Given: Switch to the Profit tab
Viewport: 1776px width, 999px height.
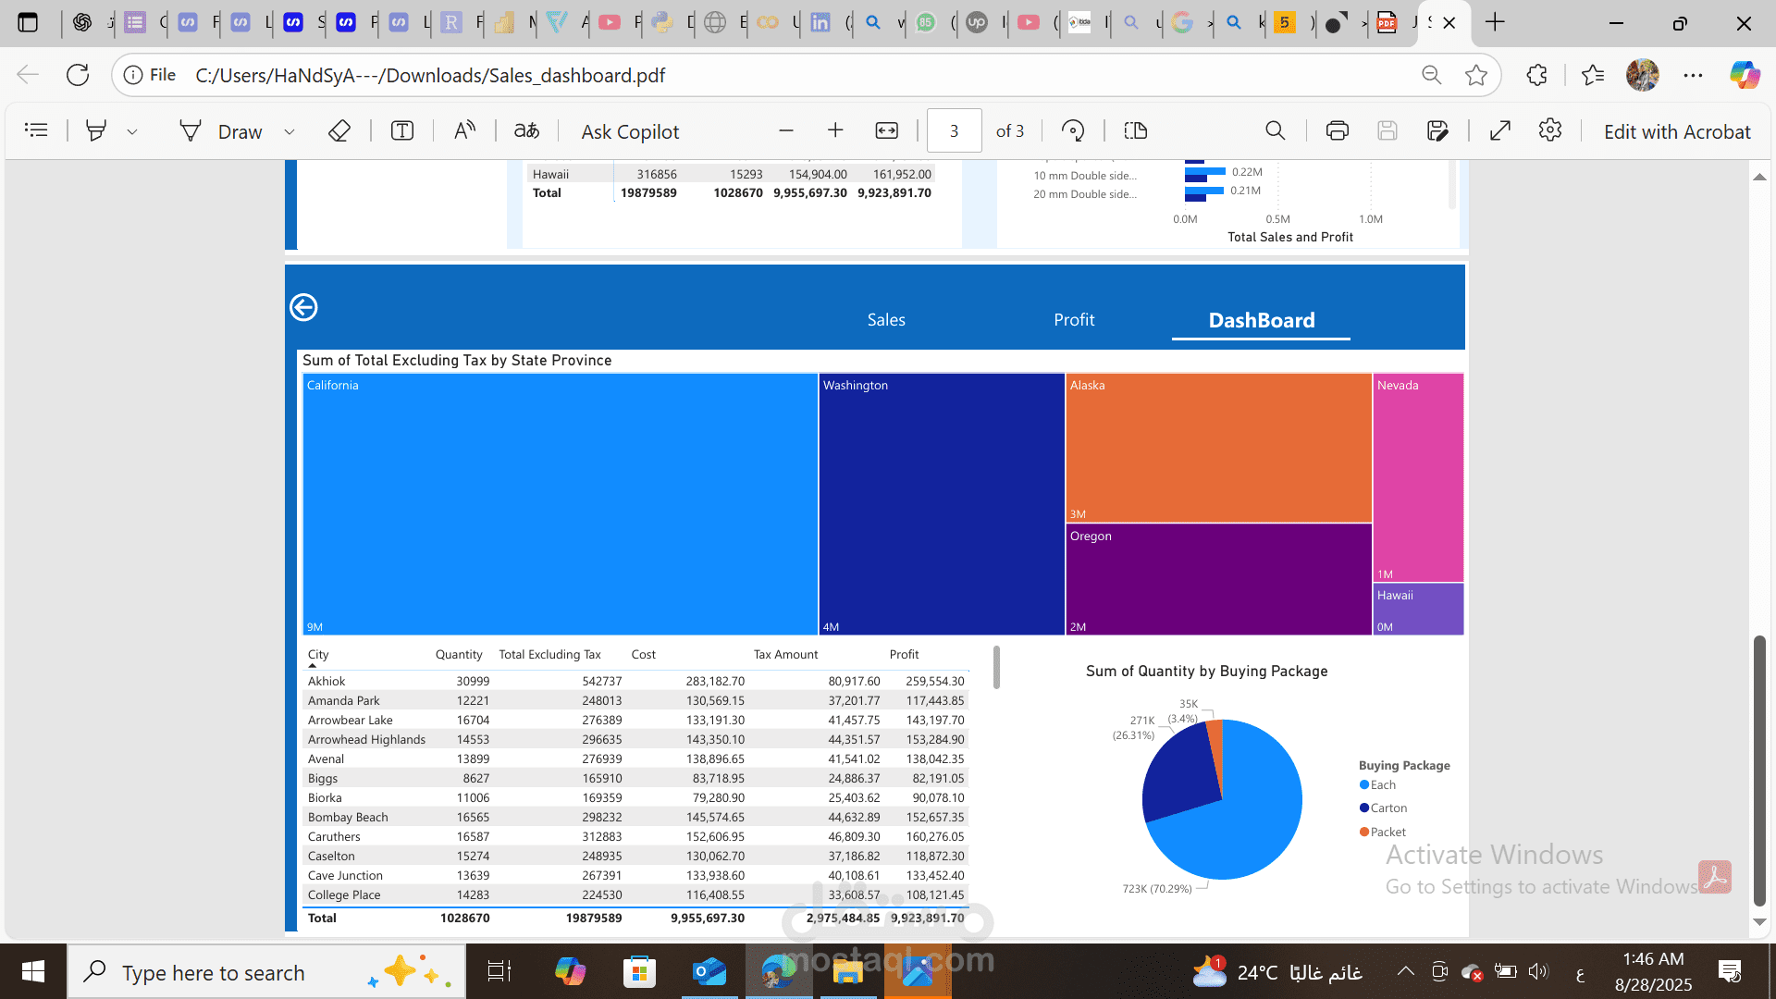Looking at the screenshot, I should [1074, 320].
